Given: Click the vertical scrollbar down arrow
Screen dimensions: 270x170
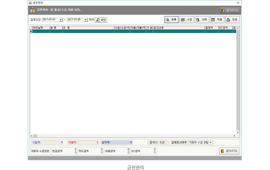Looking at the screenshot, I should pyautogui.click(x=238, y=132).
